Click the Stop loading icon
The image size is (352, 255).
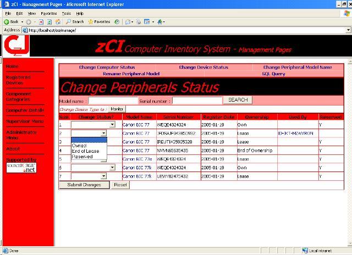click(x=42, y=21)
